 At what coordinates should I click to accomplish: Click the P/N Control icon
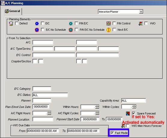pyautogui.click(x=108, y=23)
